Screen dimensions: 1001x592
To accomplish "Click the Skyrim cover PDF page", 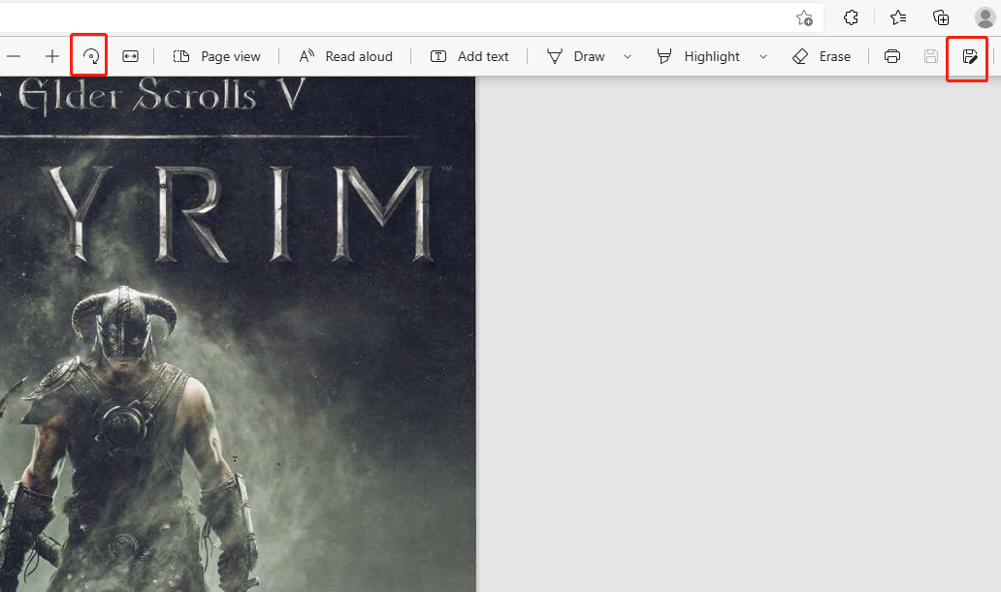I will point(238,334).
